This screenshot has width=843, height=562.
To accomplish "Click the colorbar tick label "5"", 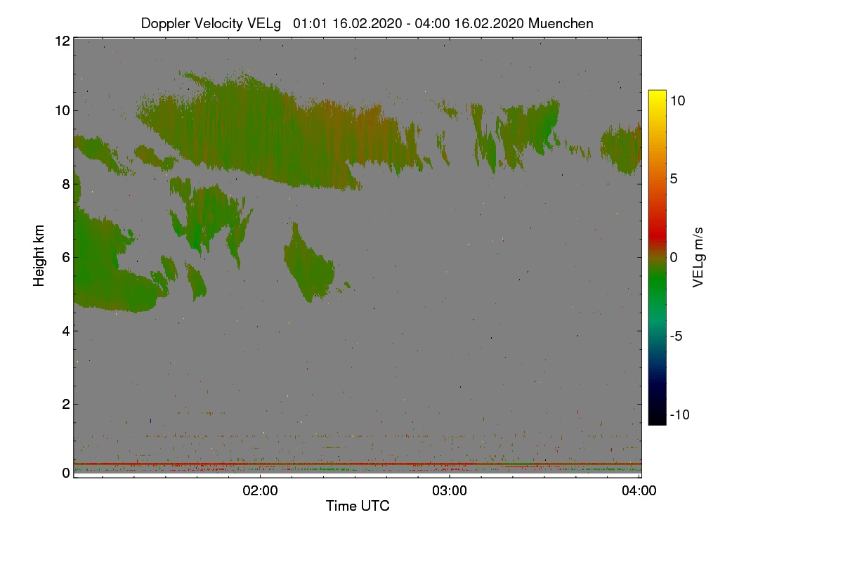I will [673, 178].
